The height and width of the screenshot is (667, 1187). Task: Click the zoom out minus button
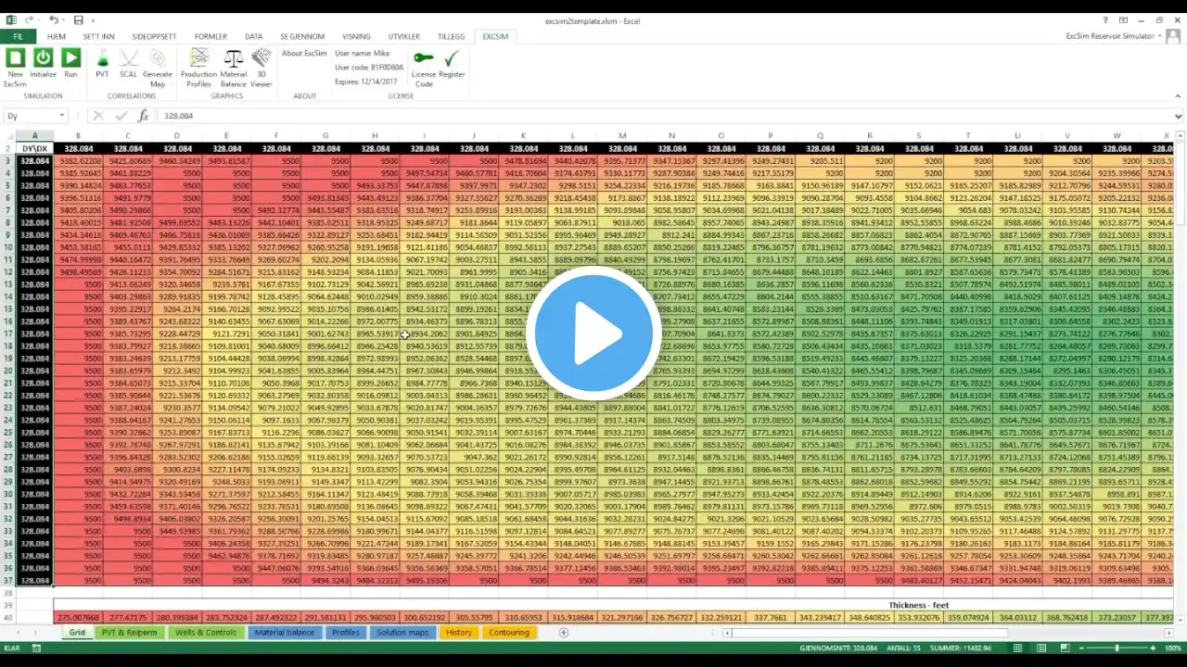1081,648
